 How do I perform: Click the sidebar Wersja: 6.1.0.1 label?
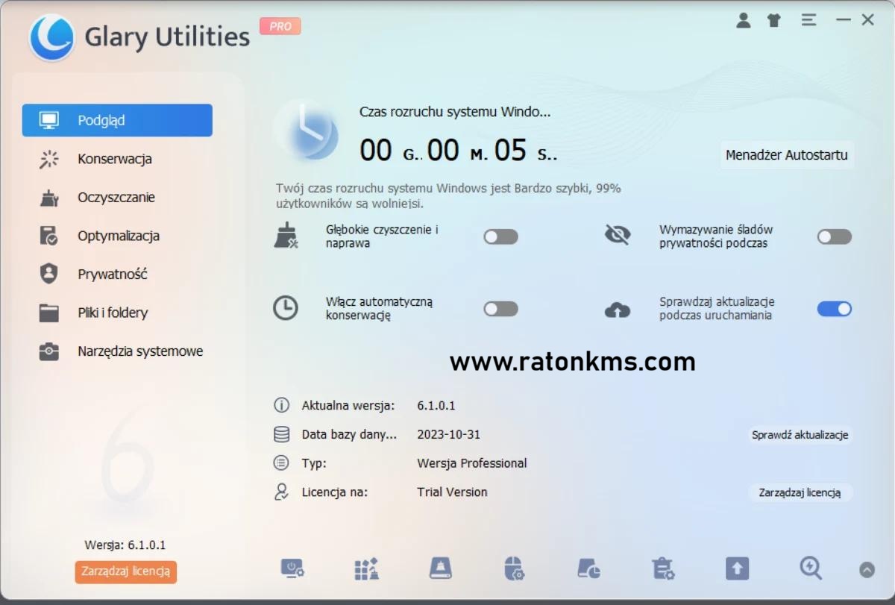125,545
